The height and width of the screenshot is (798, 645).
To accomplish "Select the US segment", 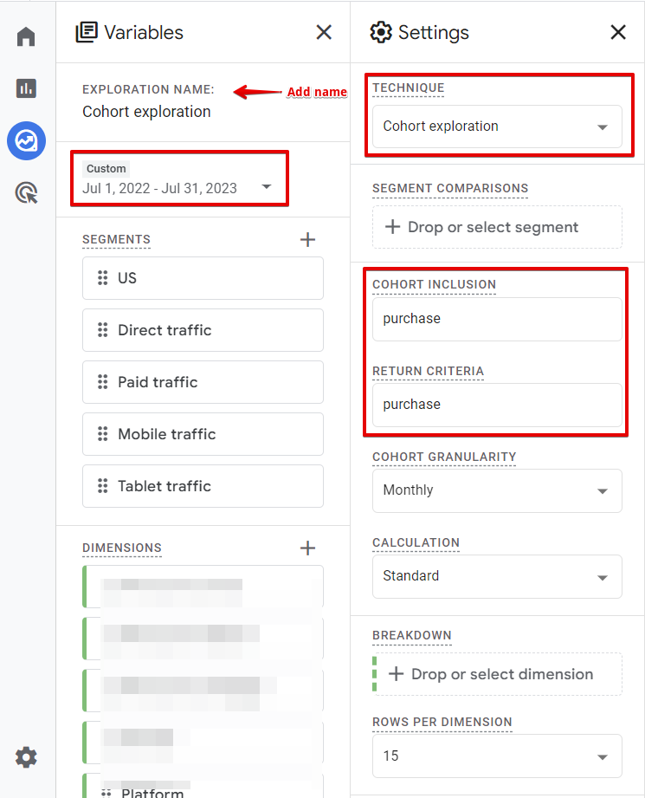I will tap(203, 278).
